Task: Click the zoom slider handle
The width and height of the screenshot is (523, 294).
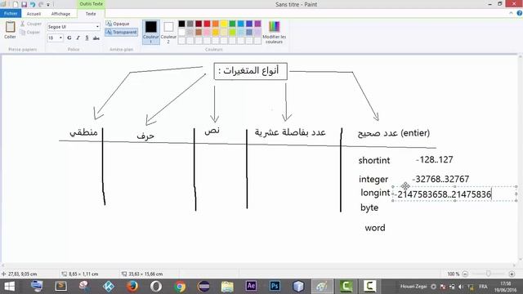Action: (x=489, y=274)
